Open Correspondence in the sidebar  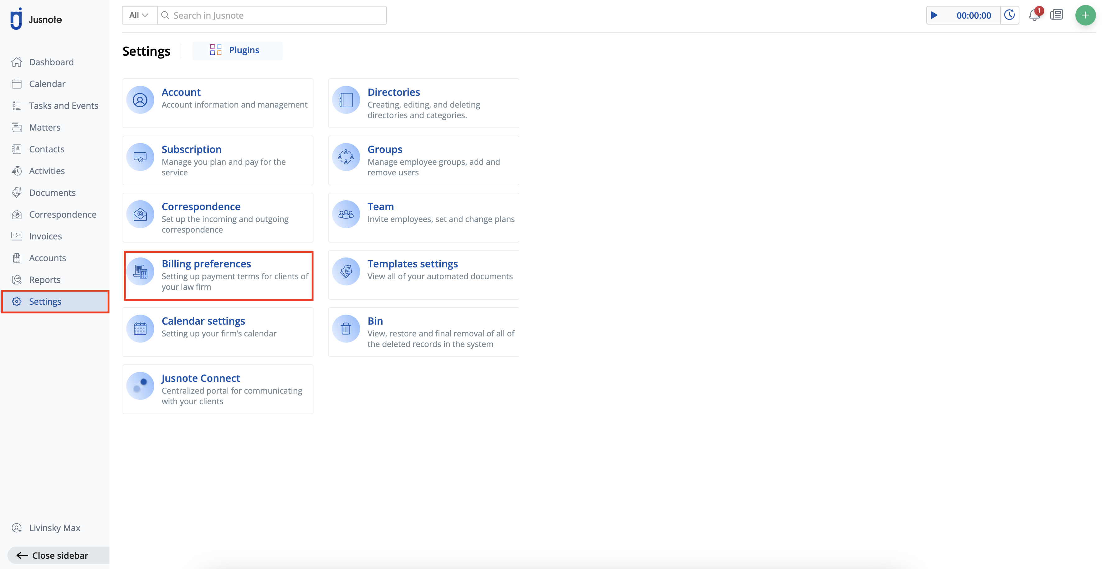[x=63, y=214]
